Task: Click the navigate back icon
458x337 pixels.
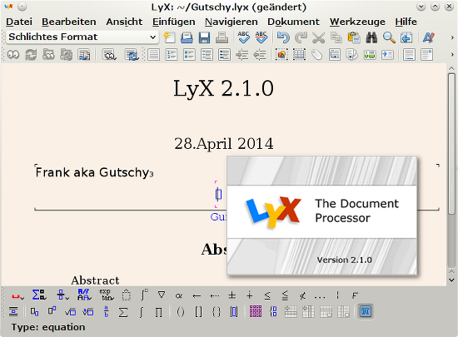Action: pos(406,37)
